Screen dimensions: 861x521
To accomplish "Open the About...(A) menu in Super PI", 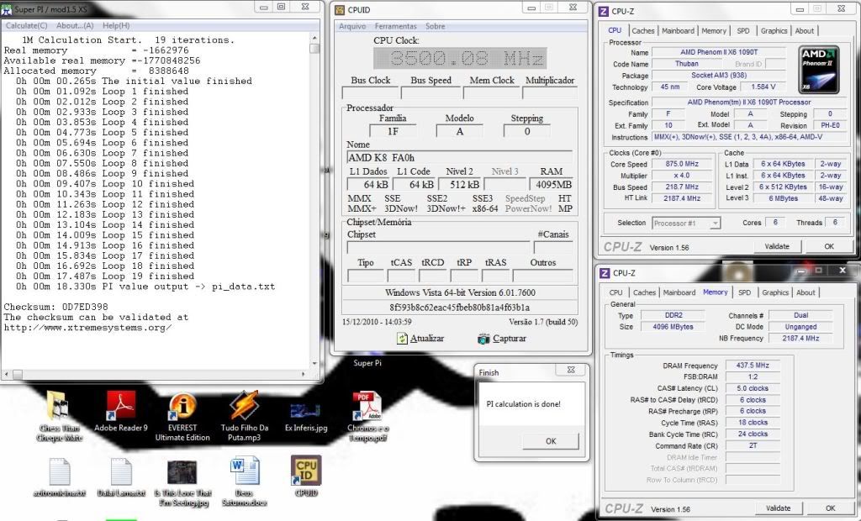I will [75, 25].
